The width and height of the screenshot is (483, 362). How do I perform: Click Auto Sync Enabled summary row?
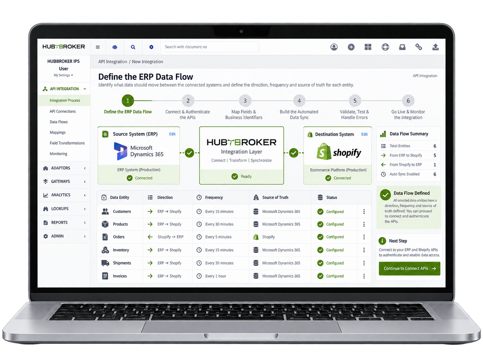point(409,174)
